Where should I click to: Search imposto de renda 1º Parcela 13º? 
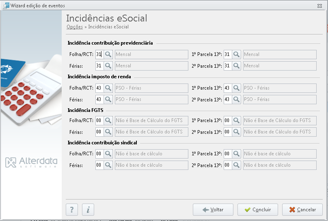(236, 88)
